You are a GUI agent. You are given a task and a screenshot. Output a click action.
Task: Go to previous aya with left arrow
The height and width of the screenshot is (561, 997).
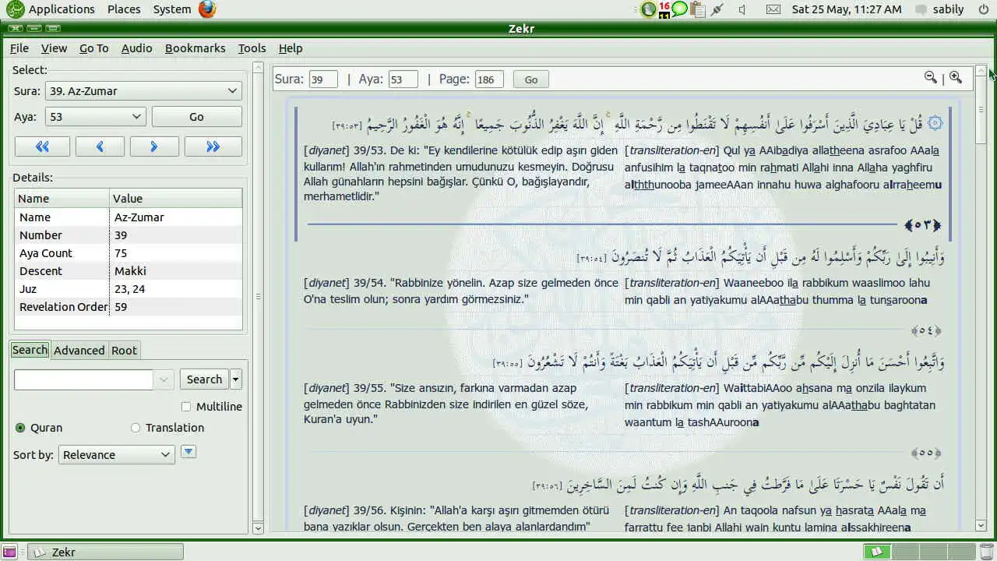pos(100,146)
